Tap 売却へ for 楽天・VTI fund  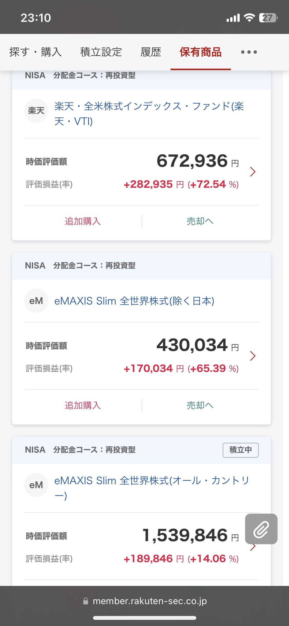pyautogui.click(x=200, y=221)
